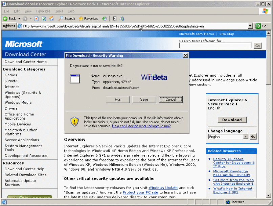Cancel the file download dialog
The image size is (273, 206).
[170, 99]
